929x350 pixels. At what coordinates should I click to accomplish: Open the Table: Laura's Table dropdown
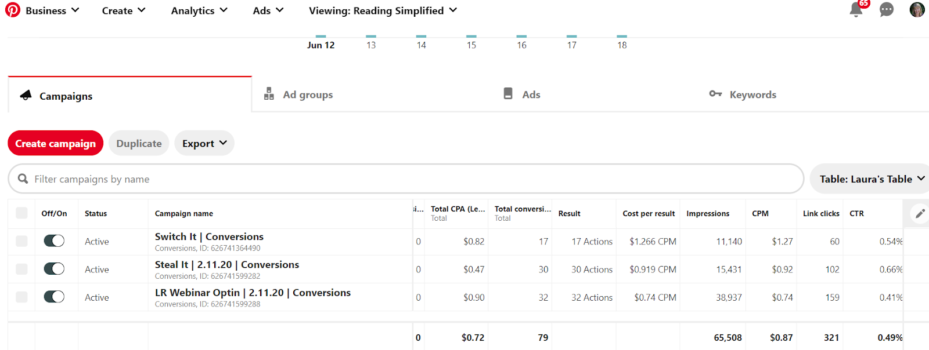(x=871, y=179)
